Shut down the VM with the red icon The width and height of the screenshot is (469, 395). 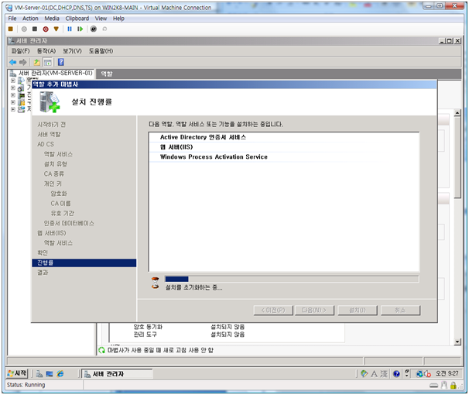pyautogui.click(x=46, y=29)
